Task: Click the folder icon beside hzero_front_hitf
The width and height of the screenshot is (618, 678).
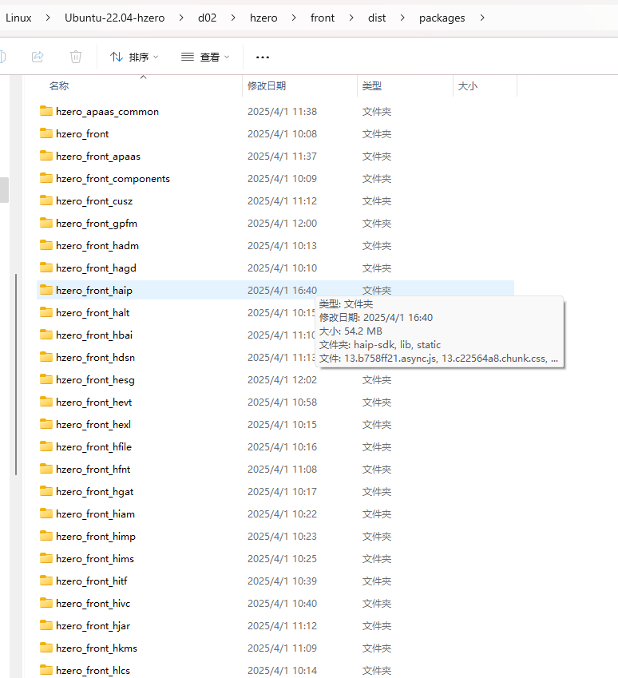Action: [x=46, y=581]
